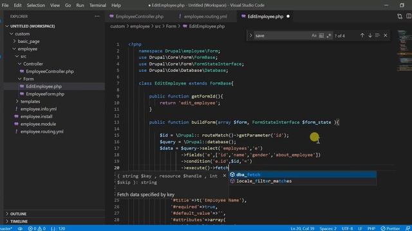Open the View menu
Screen dimensions: 412x231
[55, 5]
